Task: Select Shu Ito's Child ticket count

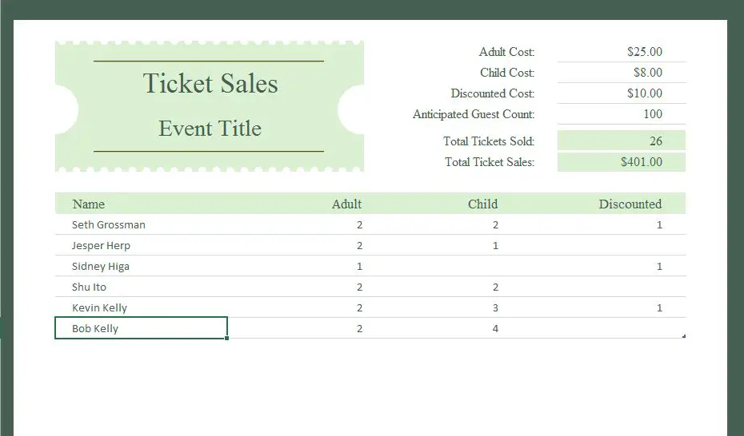Action: (495, 287)
